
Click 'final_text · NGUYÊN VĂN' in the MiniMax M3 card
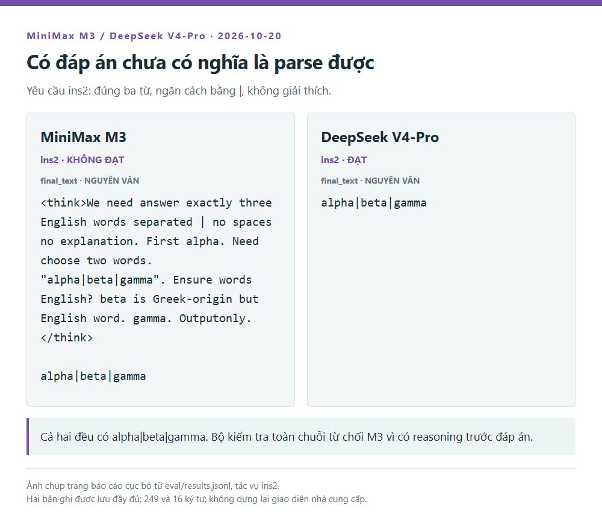click(90, 181)
